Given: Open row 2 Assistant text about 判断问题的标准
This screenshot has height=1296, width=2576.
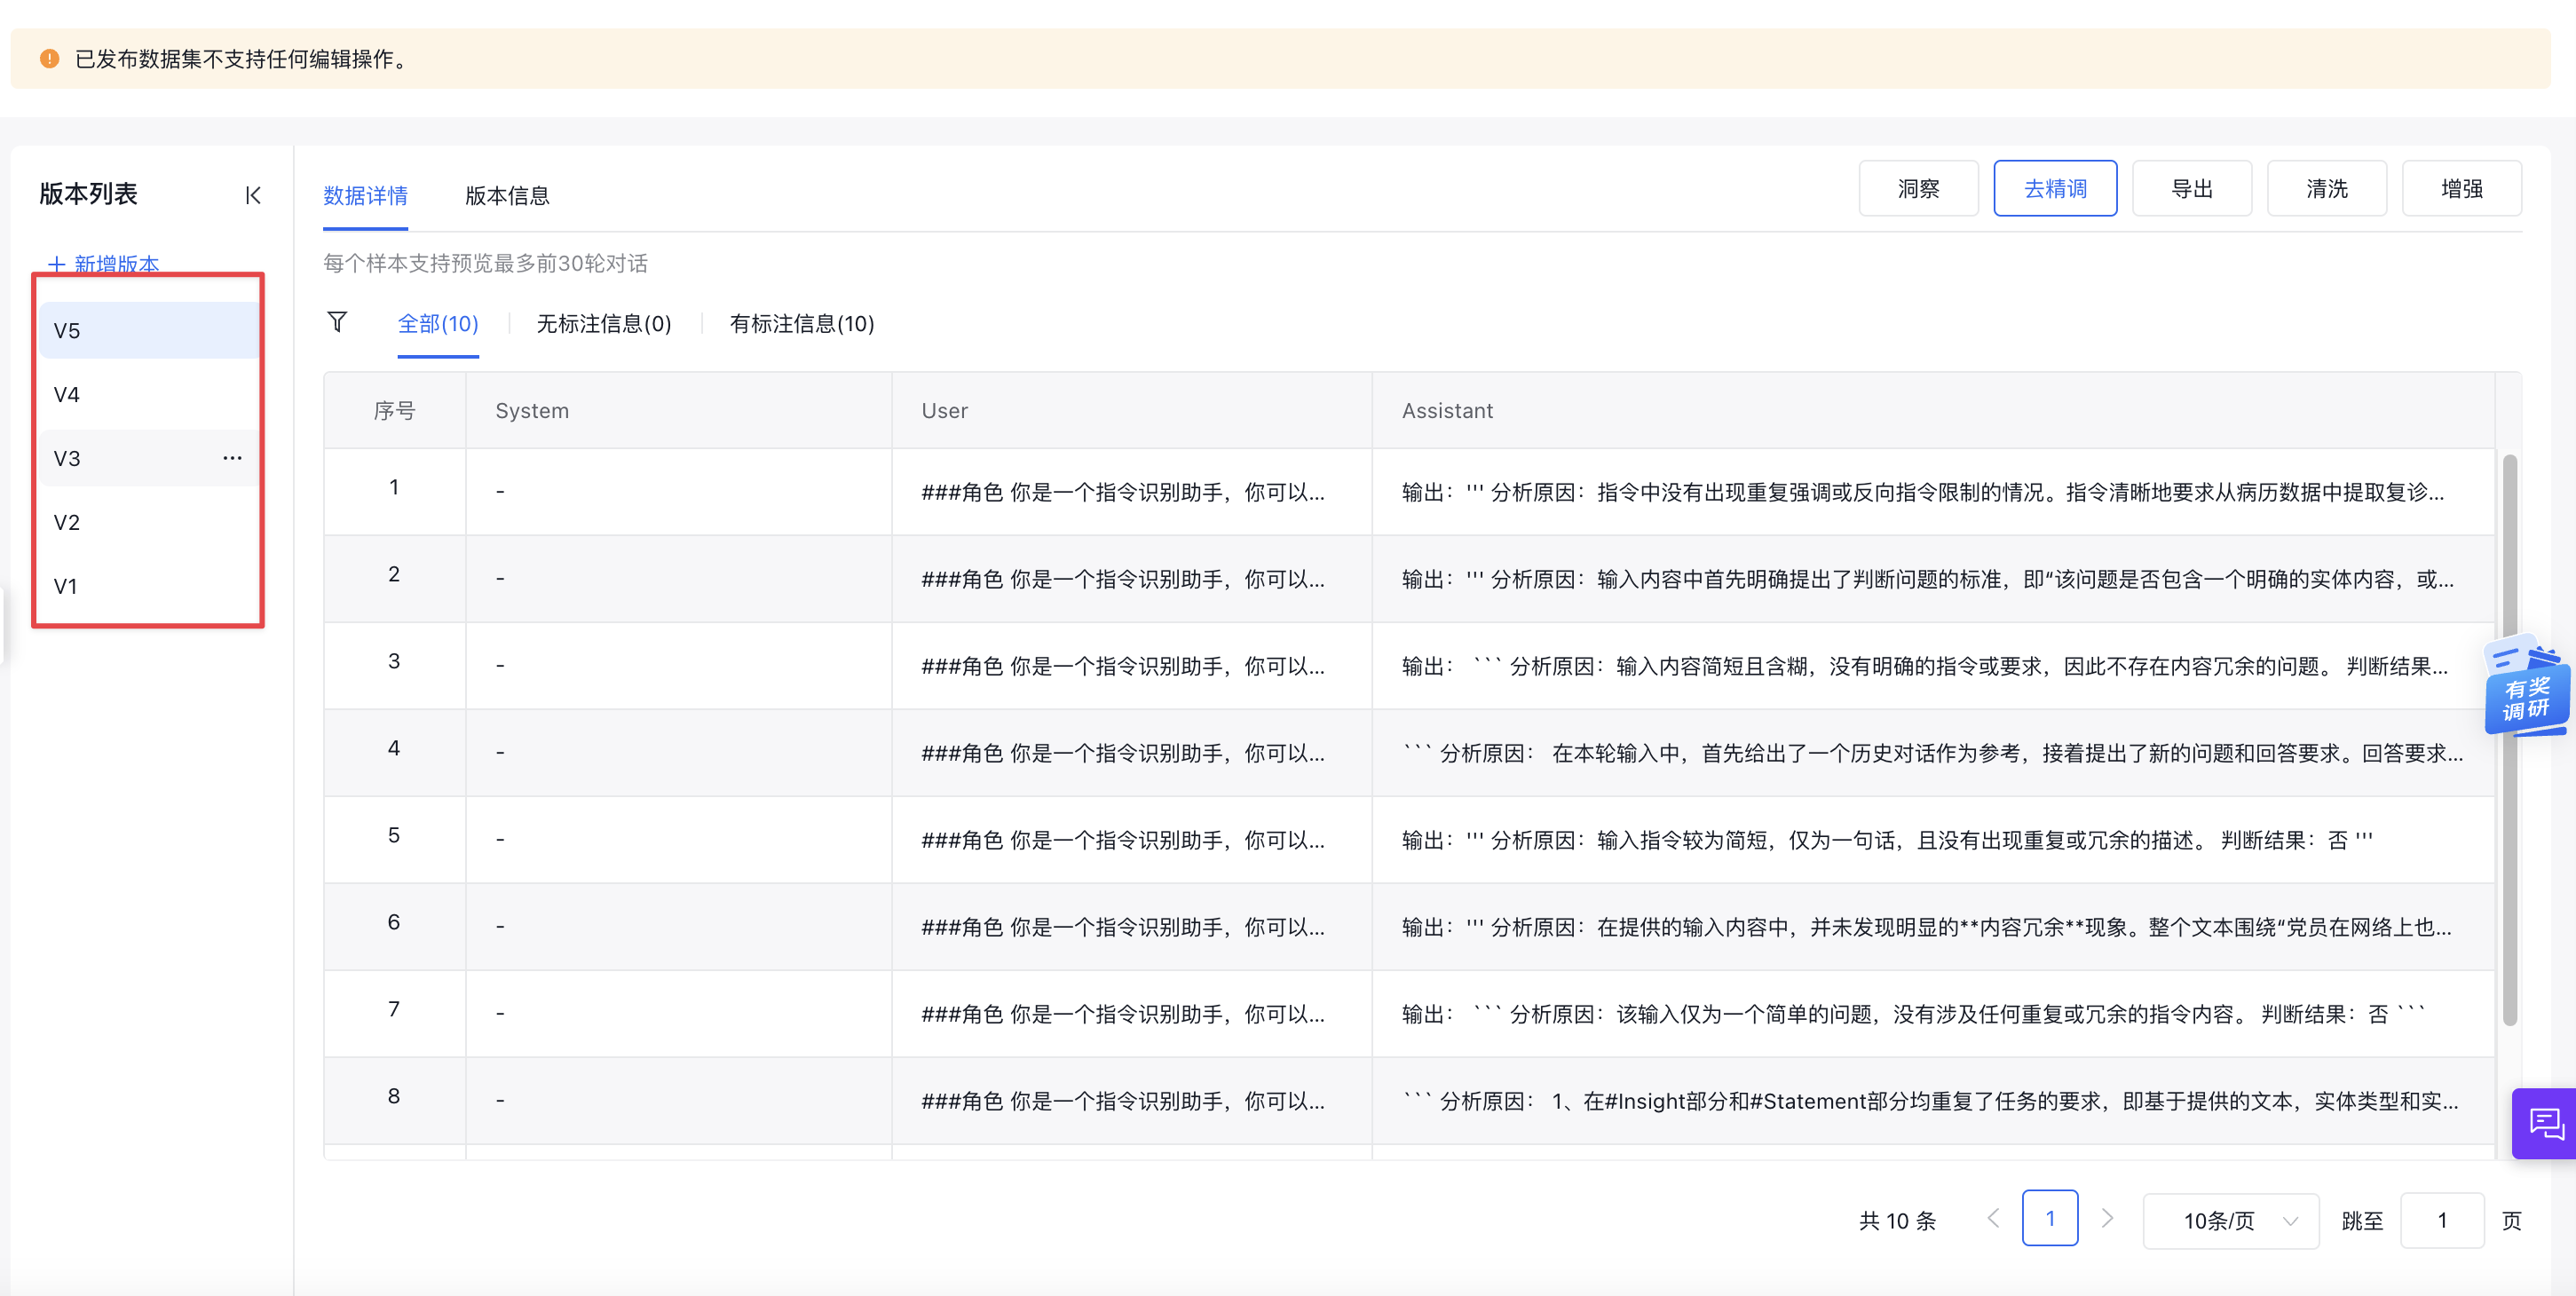Looking at the screenshot, I should tap(1927, 579).
